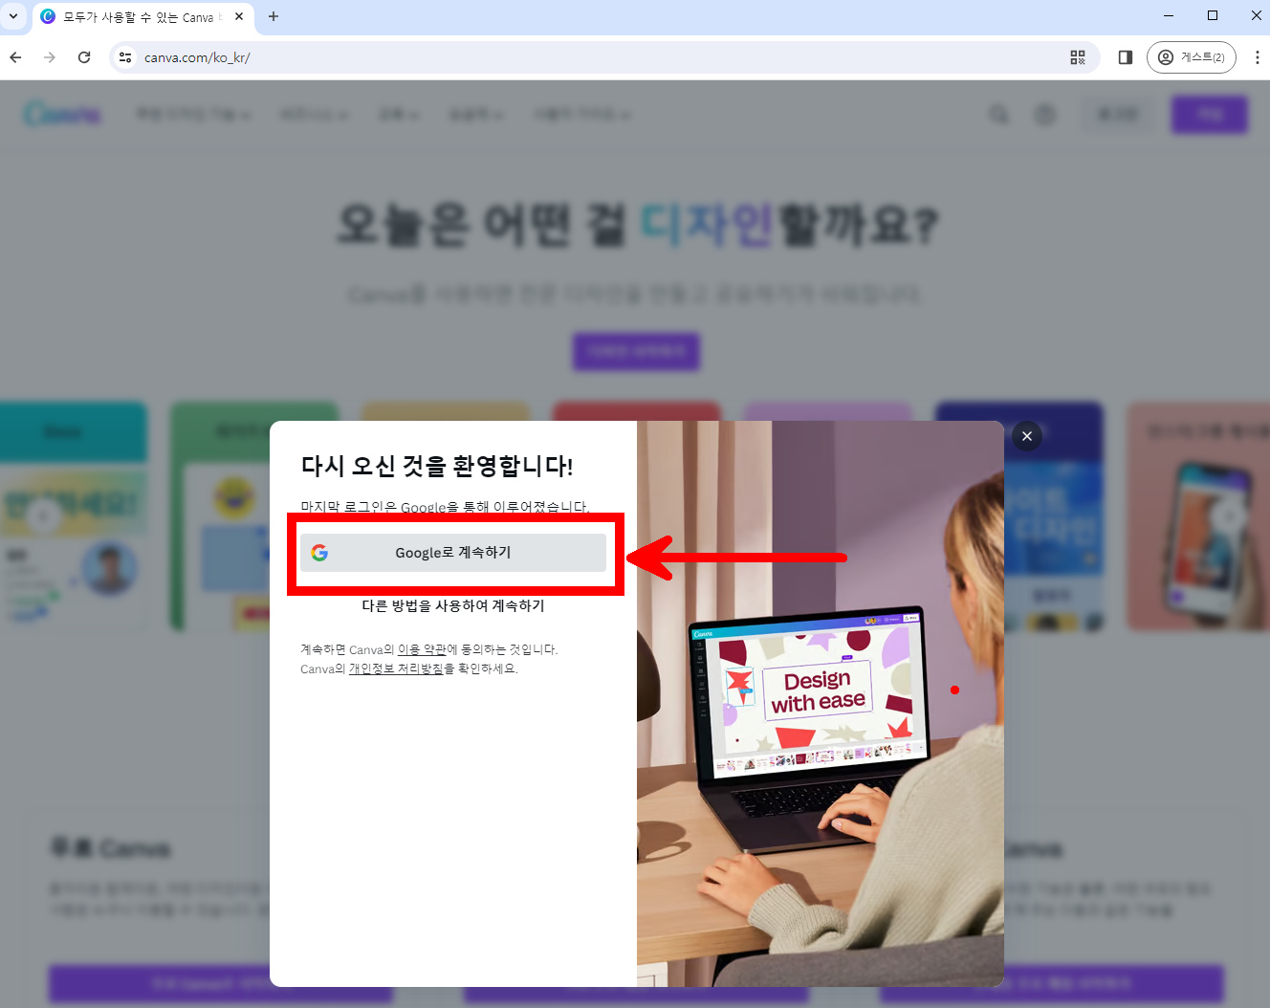Open the guest profile button 게스트(2)
Viewport: 1270px width, 1008px height.
pyautogui.click(x=1192, y=57)
